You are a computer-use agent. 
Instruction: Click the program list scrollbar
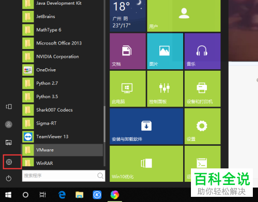pos(104,124)
